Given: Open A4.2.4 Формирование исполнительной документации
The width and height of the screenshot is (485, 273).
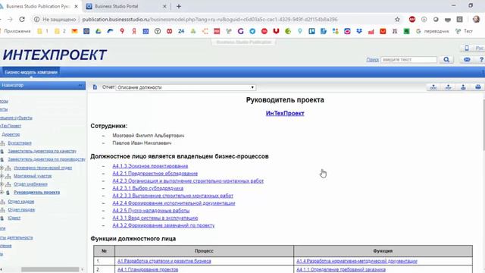Looking at the screenshot, I should coord(174,203).
